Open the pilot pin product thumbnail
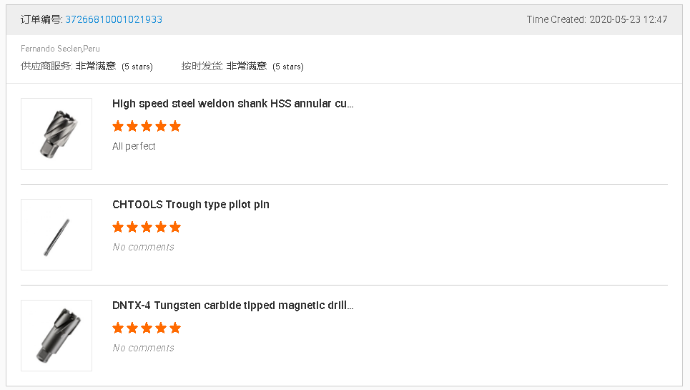690x390 pixels. coord(56,235)
